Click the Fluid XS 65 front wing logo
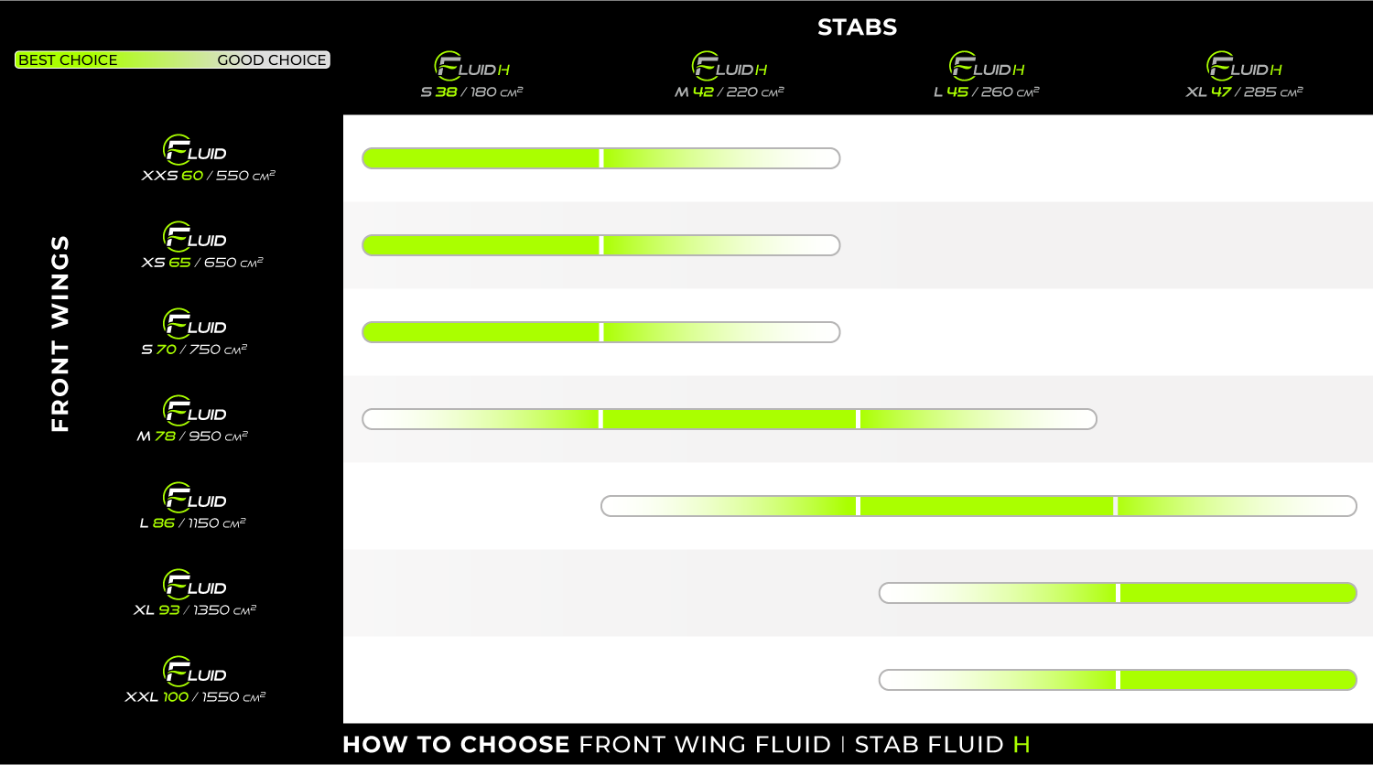This screenshot has width=1373, height=765. point(194,236)
